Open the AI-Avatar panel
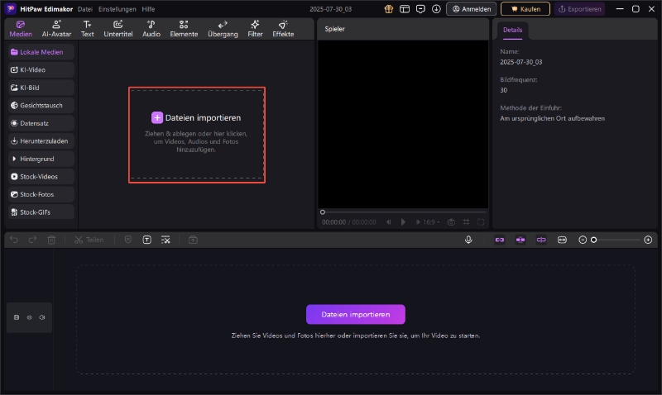The width and height of the screenshot is (662, 395). (x=56, y=28)
